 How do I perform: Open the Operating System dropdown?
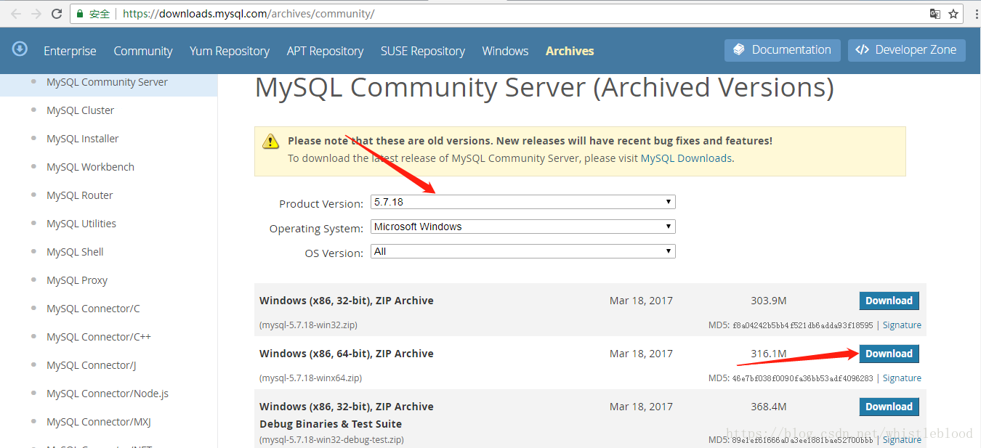[x=523, y=227]
